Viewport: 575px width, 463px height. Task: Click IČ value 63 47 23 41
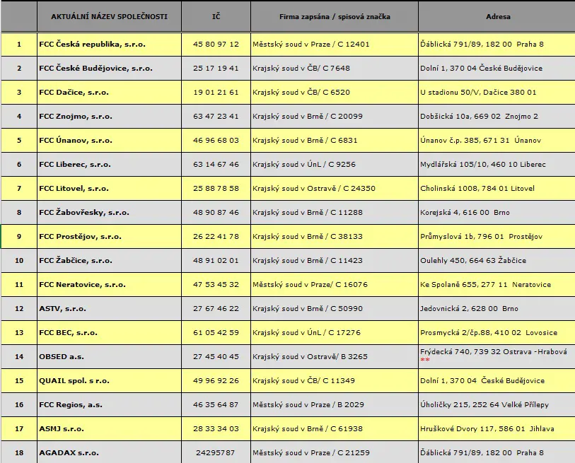[216, 116]
